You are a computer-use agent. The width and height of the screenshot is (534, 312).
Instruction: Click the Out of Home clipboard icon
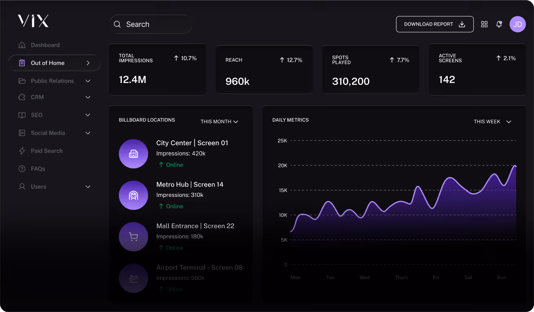click(22, 63)
